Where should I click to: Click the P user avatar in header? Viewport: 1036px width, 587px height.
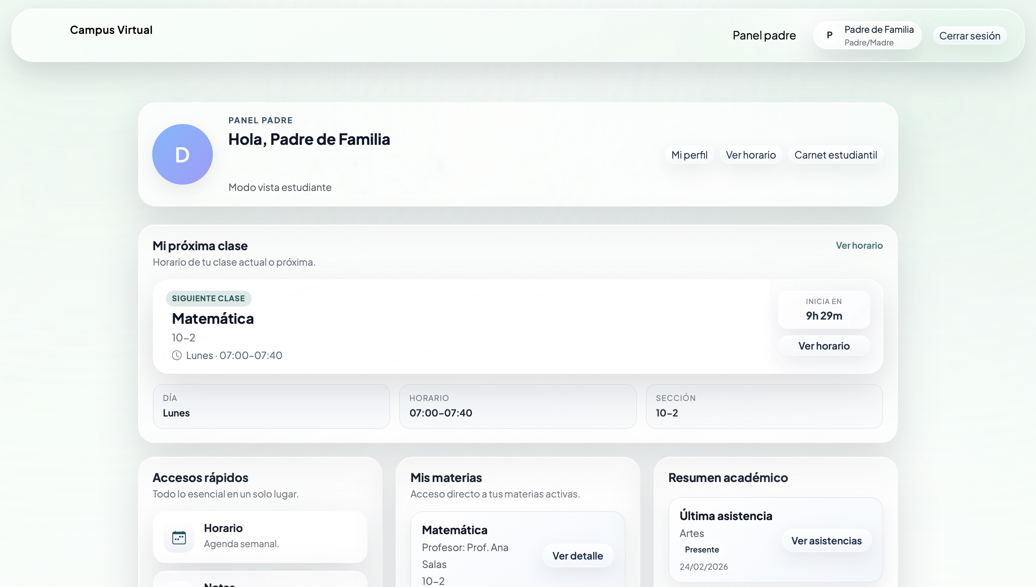point(829,36)
